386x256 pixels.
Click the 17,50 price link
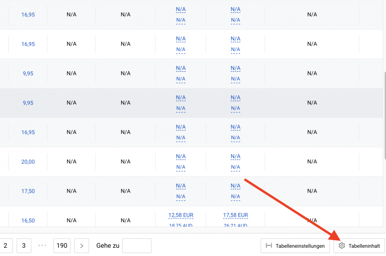coord(28,191)
